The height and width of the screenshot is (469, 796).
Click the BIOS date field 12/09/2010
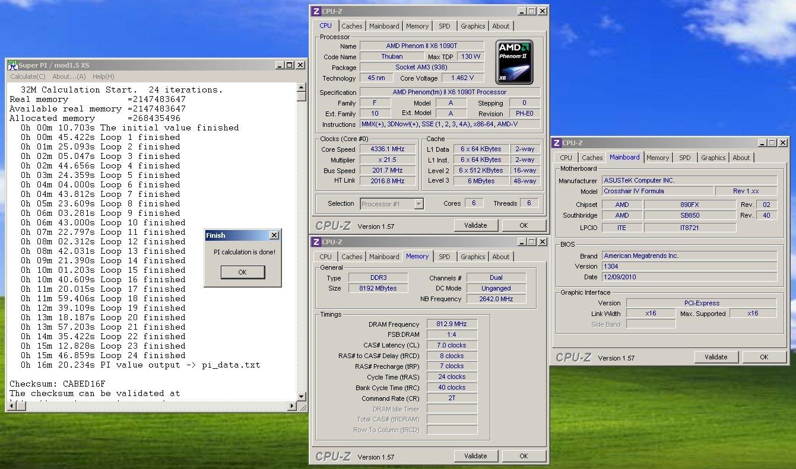click(x=689, y=277)
